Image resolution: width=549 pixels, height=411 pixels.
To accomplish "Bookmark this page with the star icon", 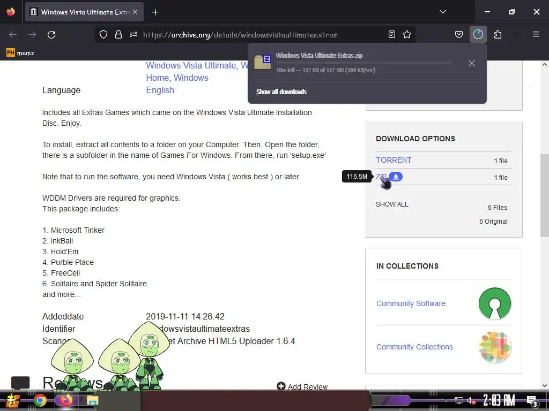I will point(407,34).
